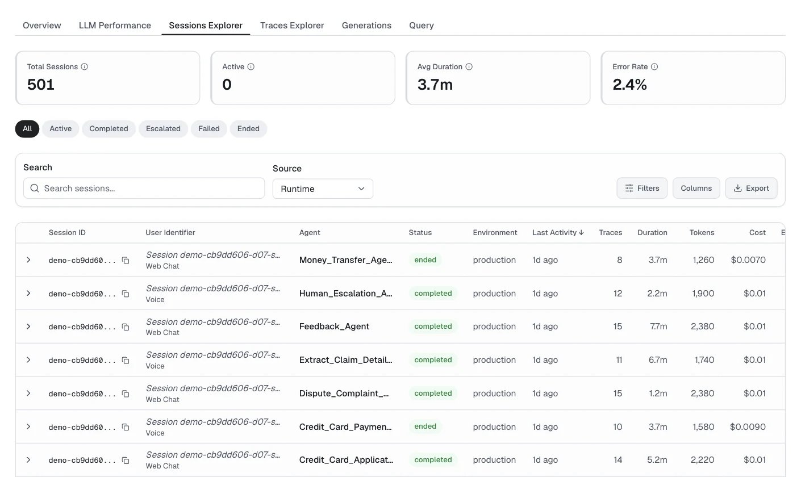Click the sort arrow on Last Activity column

[x=581, y=232]
